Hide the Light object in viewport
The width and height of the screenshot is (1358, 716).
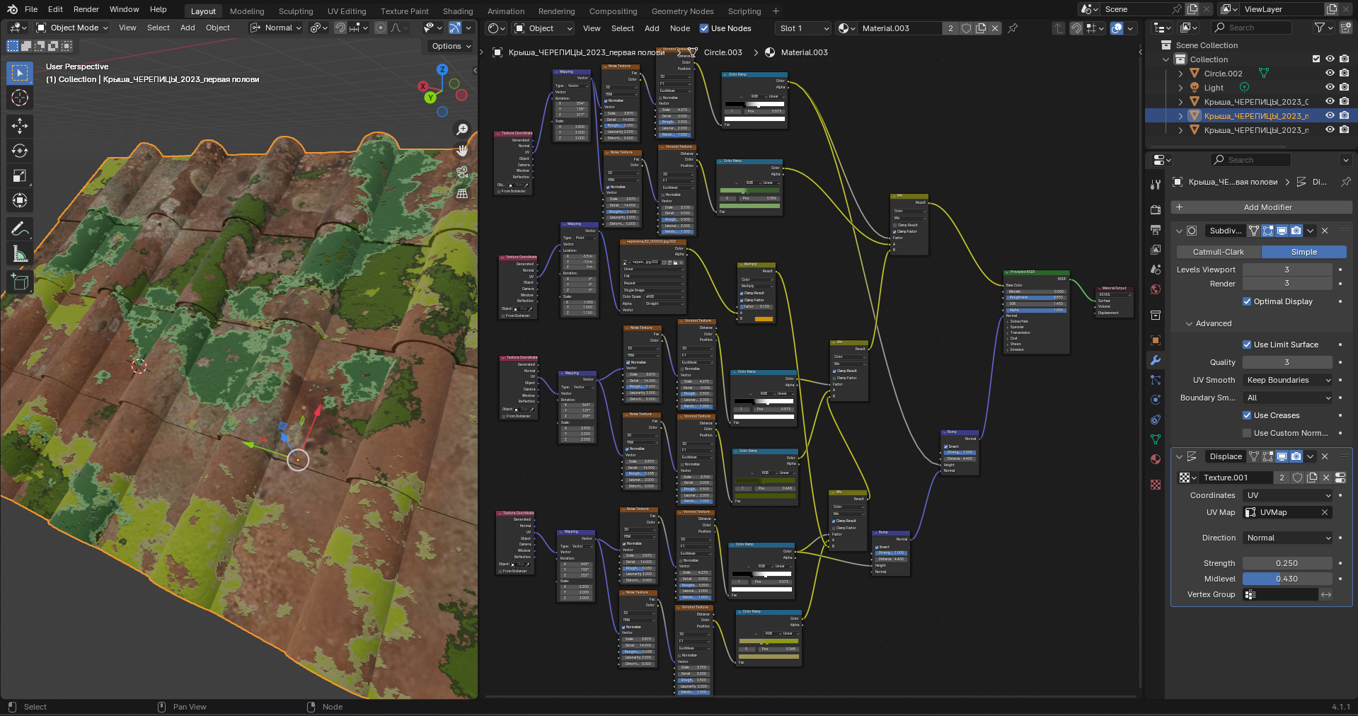pos(1330,88)
